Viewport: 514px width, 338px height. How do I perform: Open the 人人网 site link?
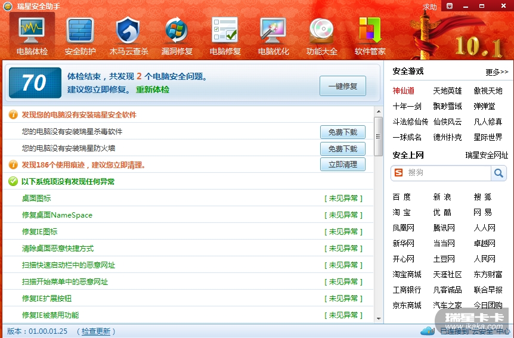(x=485, y=228)
